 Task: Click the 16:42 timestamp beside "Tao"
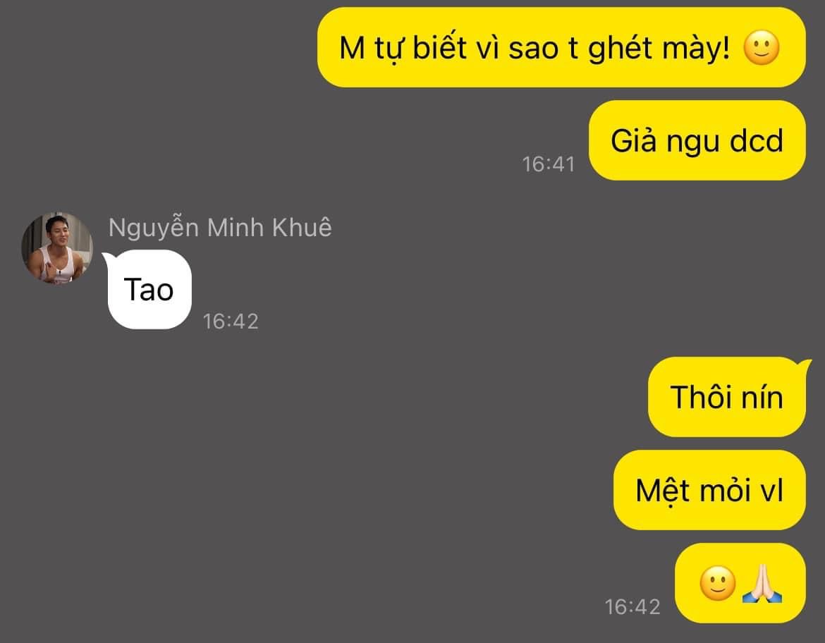point(231,321)
